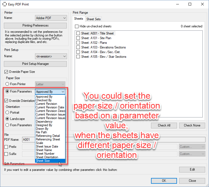Select the From Printer paper size radio

coord(7,84)
